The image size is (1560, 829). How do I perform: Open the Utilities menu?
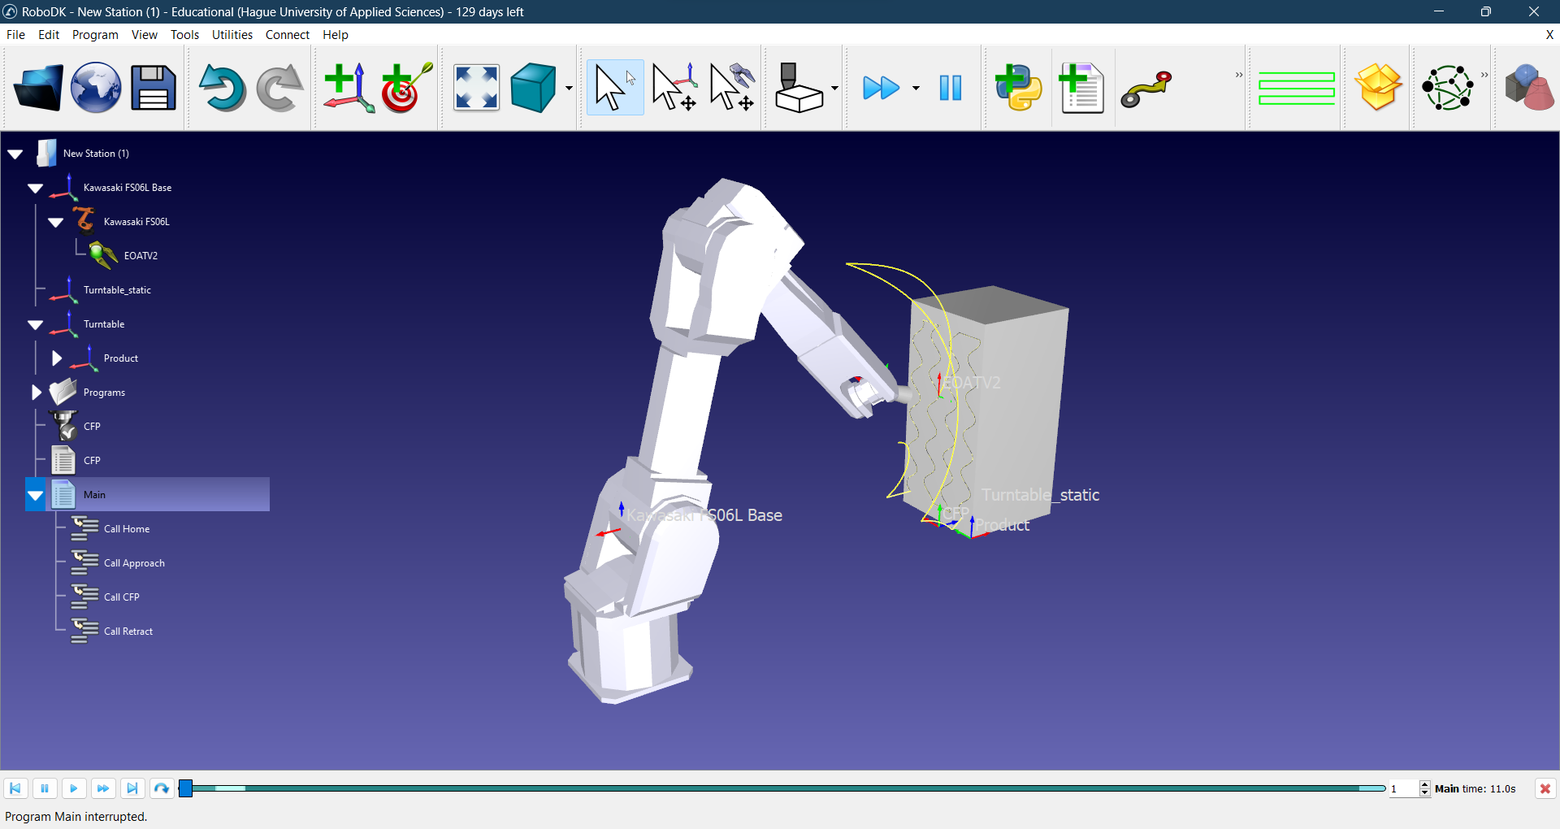pos(232,35)
